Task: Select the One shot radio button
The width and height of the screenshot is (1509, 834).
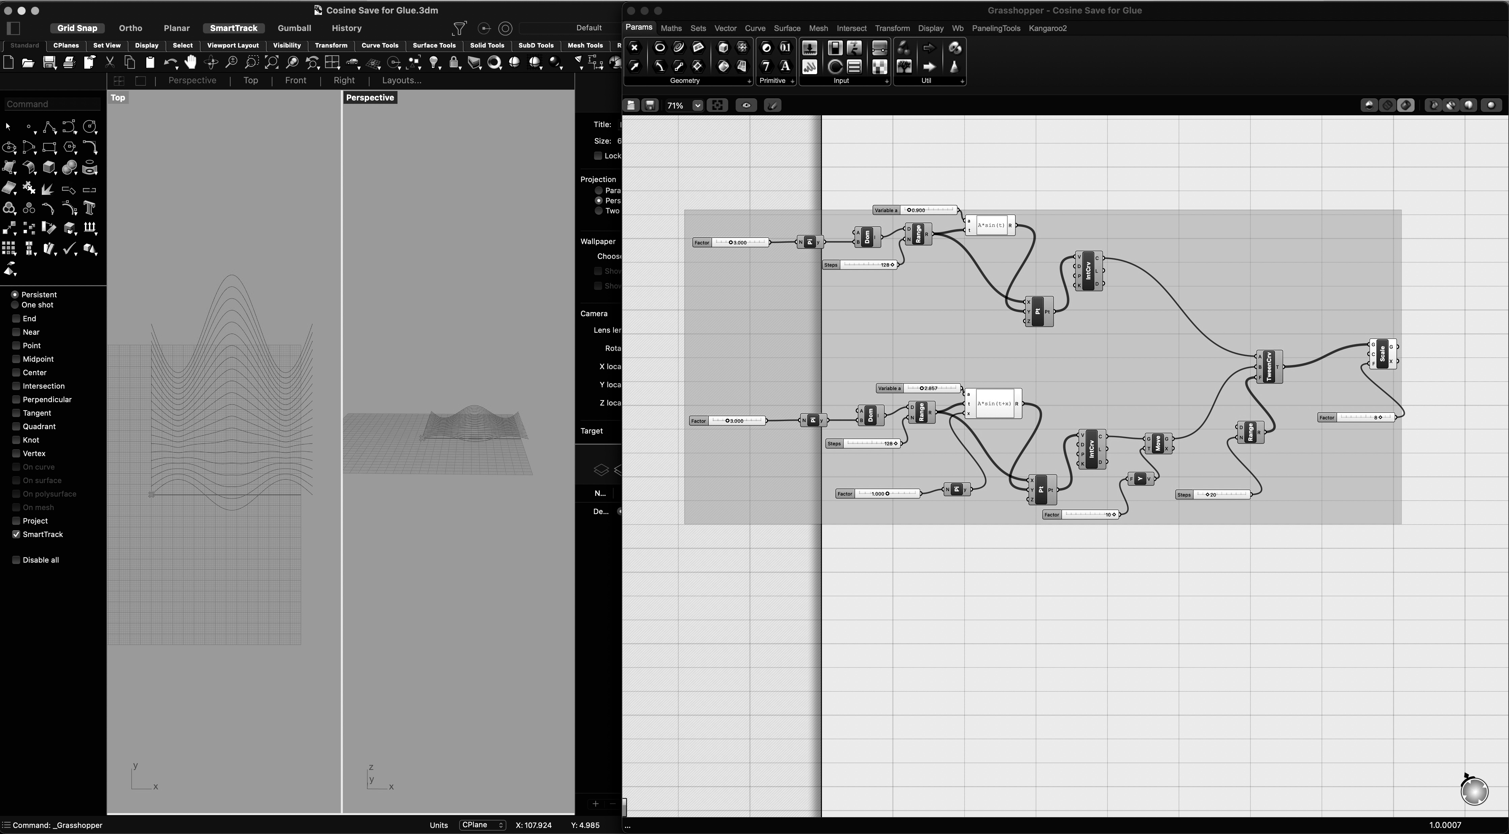Action: click(x=15, y=304)
